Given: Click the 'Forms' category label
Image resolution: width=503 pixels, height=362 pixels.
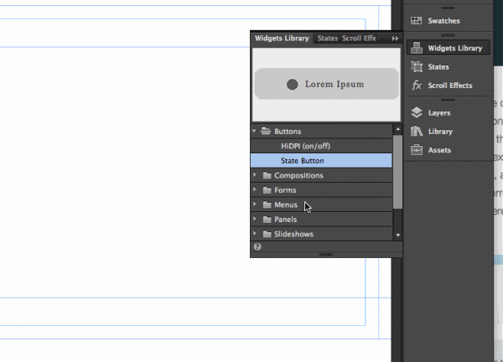Looking at the screenshot, I should tap(285, 190).
